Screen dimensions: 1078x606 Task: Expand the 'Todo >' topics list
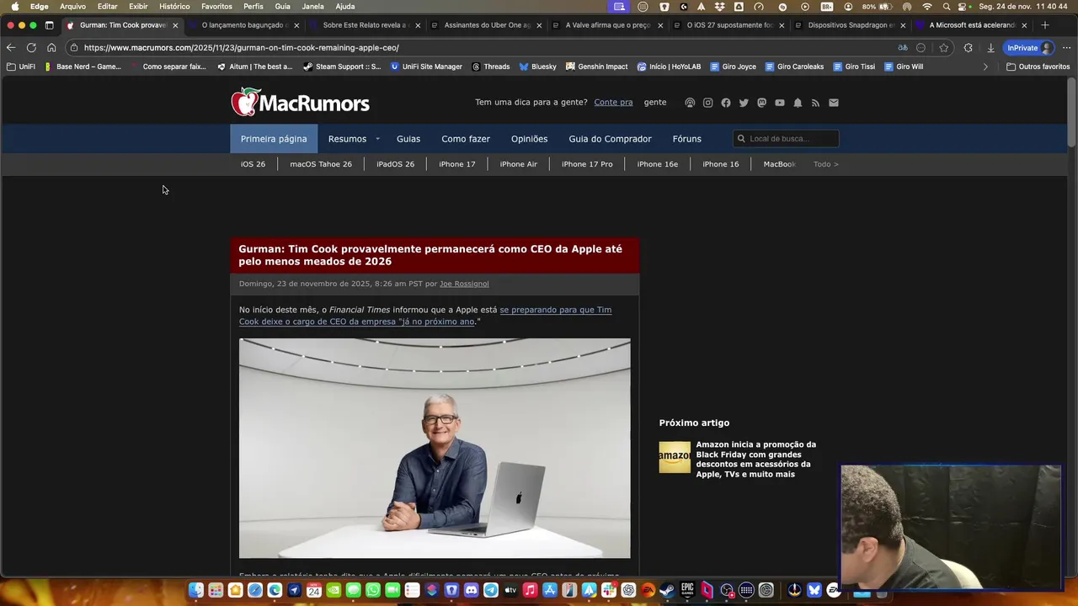click(x=825, y=164)
